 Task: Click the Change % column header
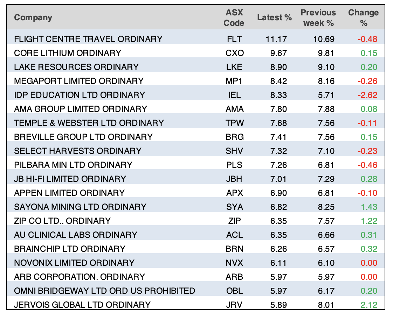point(363,18)
